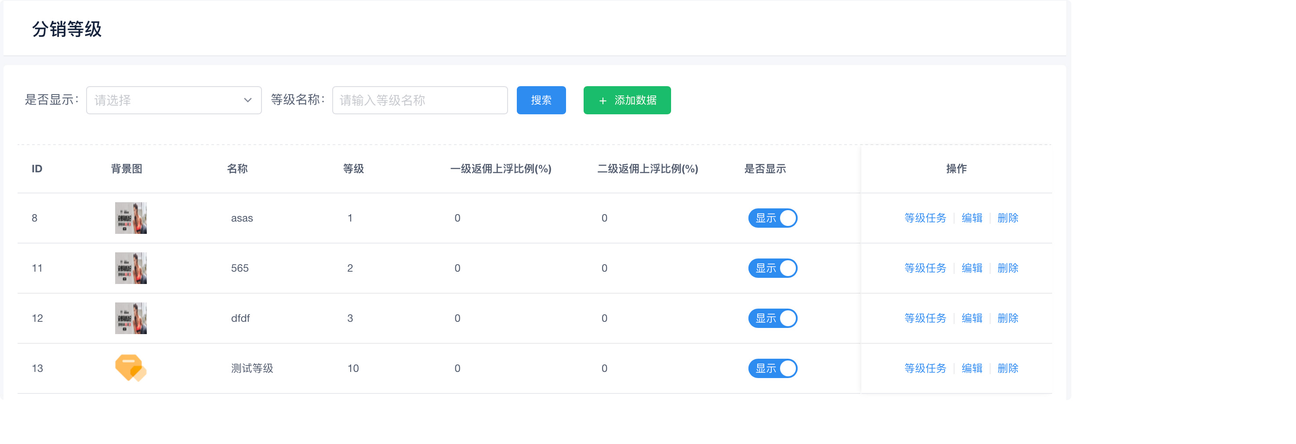Click 删除 for row ID 11
The height and width of the screenshot is (444, 1296).
coord(1007,268)
